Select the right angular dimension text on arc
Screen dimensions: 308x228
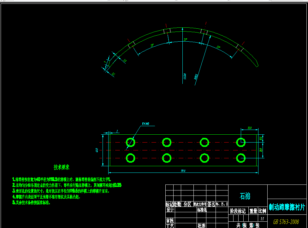click(x=218, y=47)
